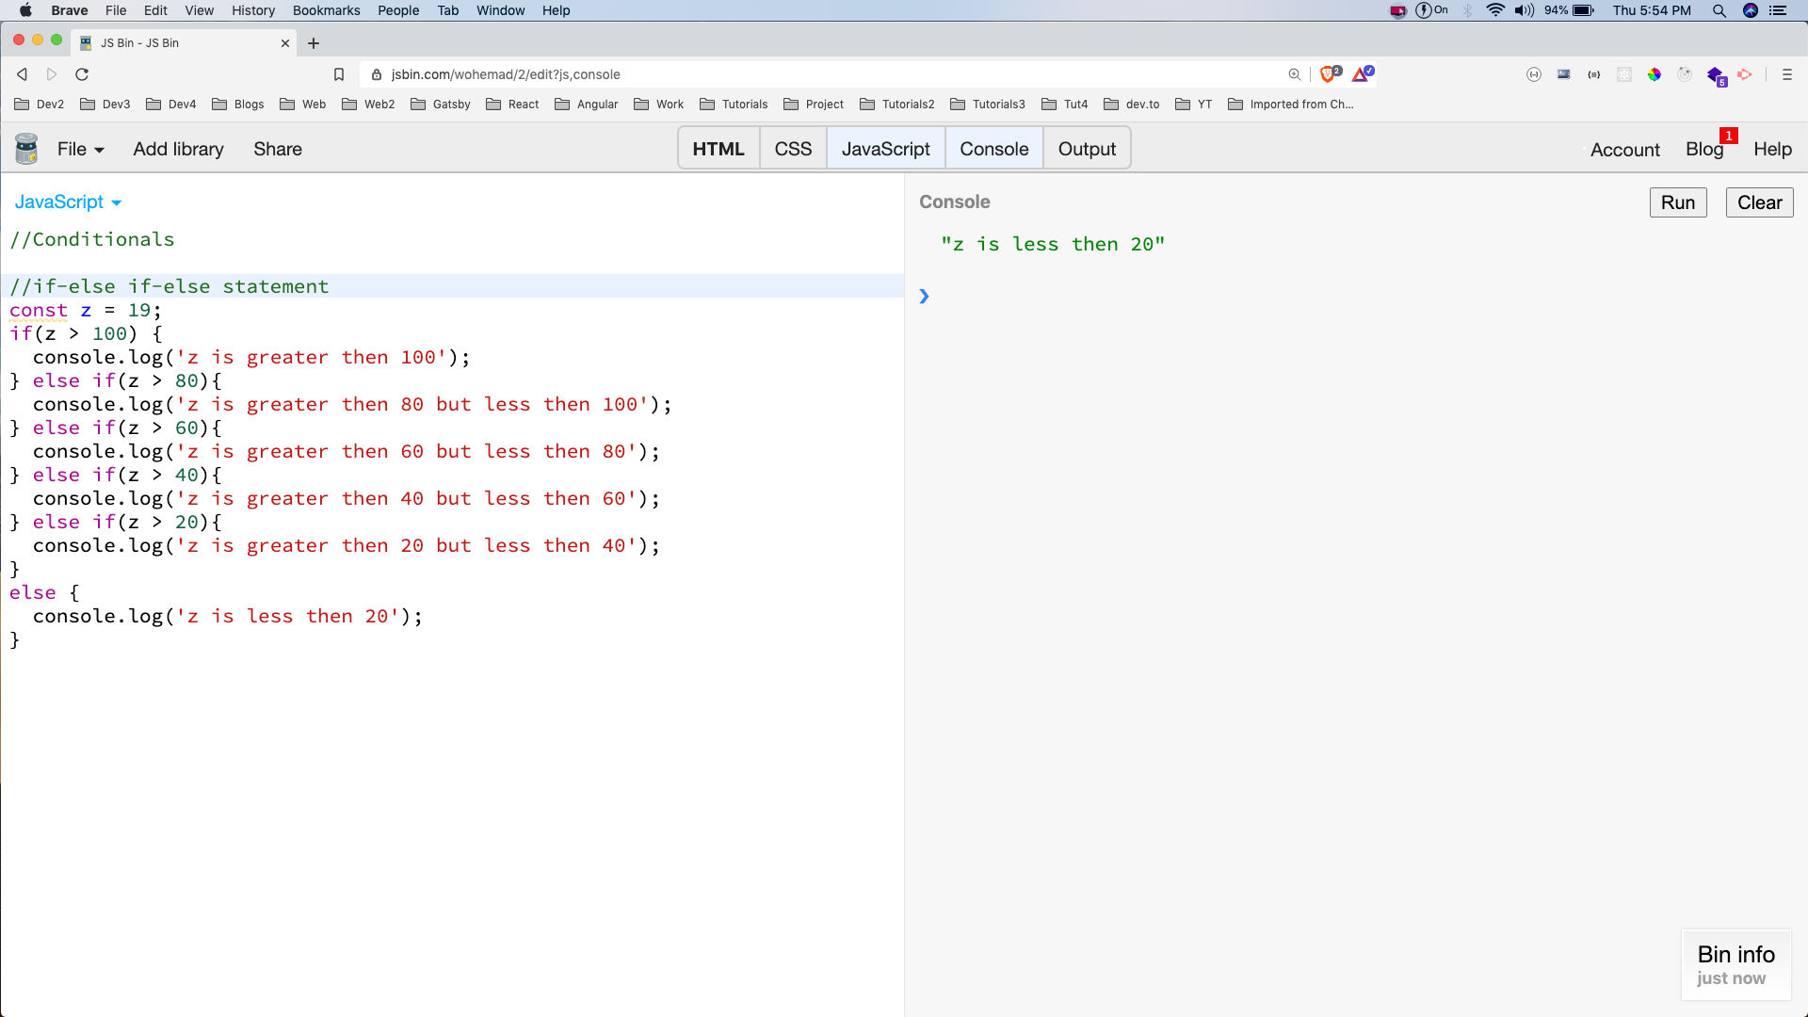Open the Tutorials bookmarks folder
Viewport: 1808px width, 1017px height.
click(x=734, y=105)
